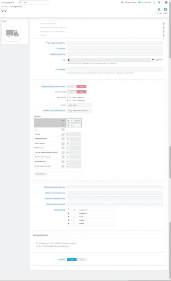
Task: Click the third wizard step arrow at right
Action: click(x=164, y=31)
